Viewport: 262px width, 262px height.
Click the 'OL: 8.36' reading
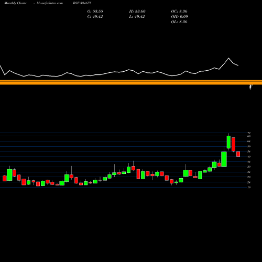point(179,22)
